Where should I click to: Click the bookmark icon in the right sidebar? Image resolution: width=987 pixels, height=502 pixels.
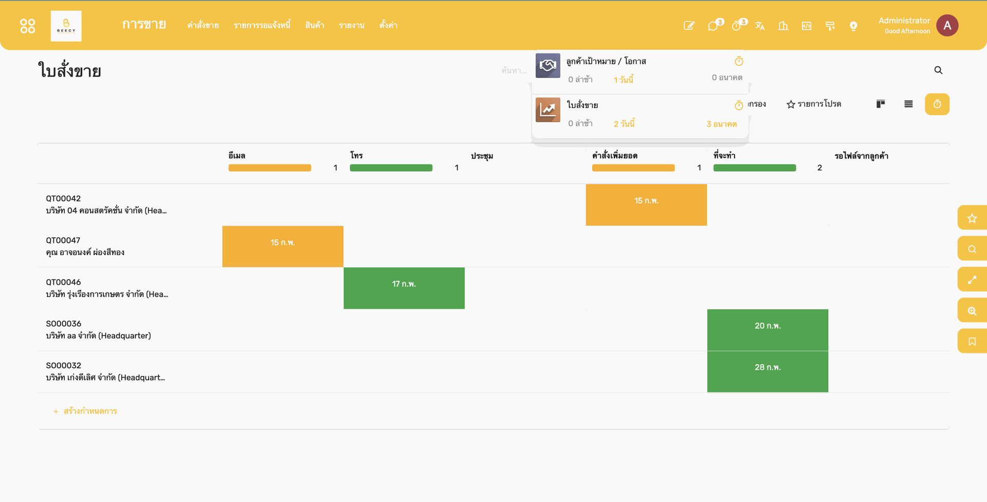972,340
